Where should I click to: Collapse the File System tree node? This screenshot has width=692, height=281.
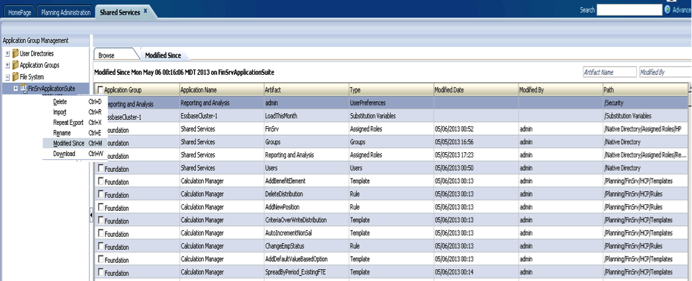7,77
